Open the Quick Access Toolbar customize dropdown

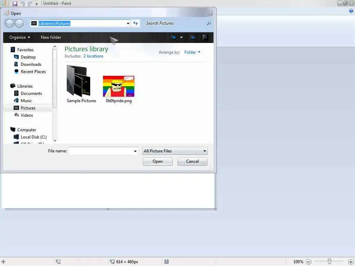pyautogui.click(x=36, y=4)
